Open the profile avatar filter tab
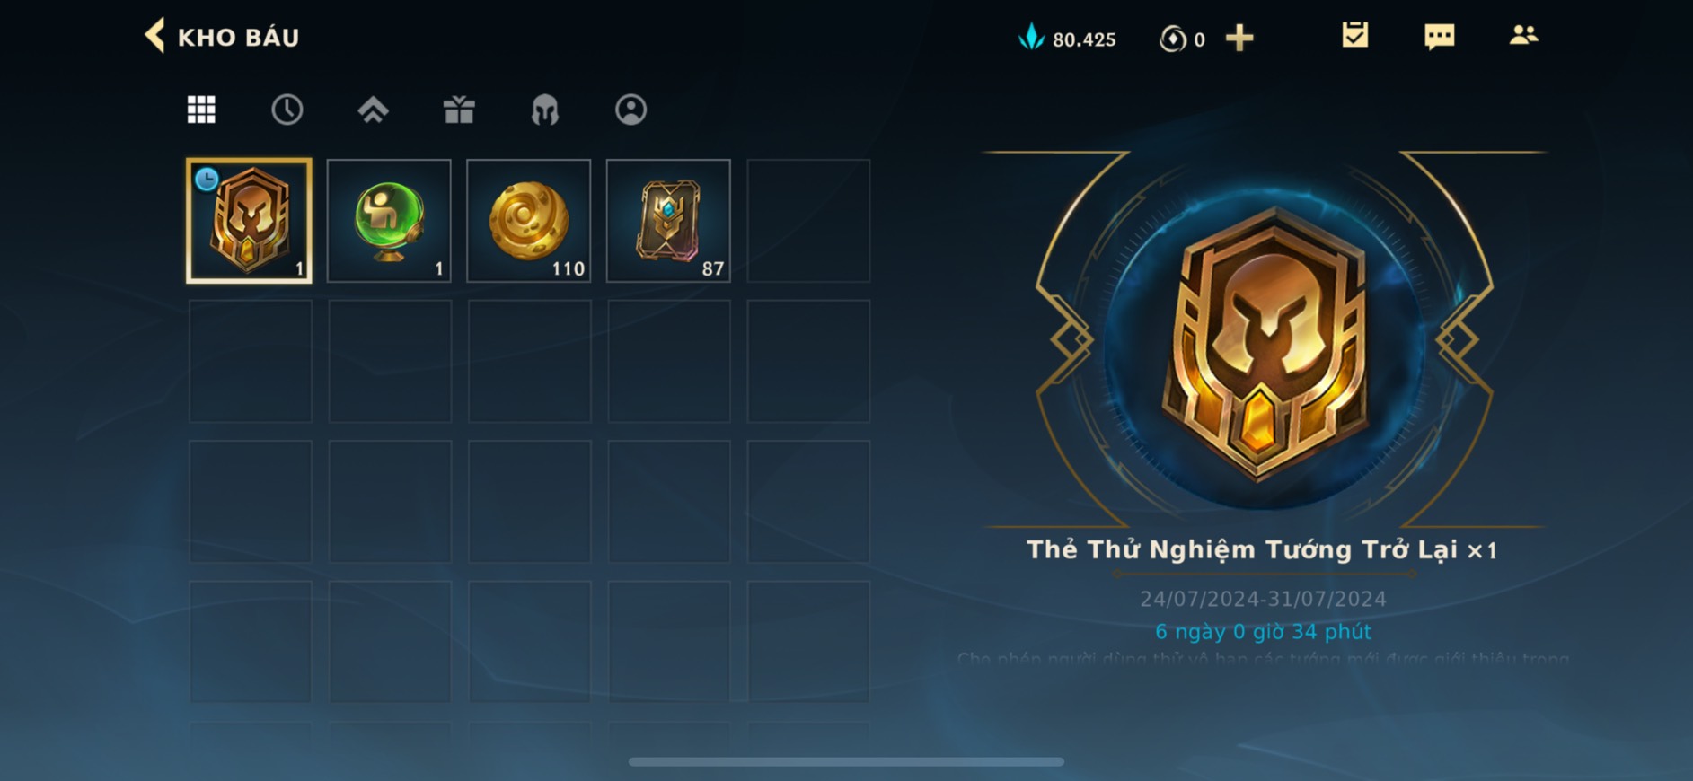 (630, 110)
